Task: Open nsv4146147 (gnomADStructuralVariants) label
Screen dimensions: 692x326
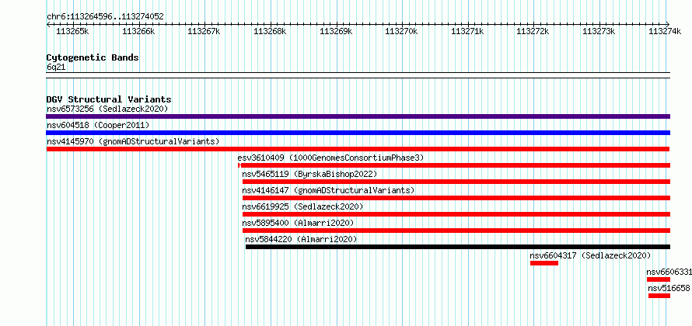Action: (x=328, y=190)
